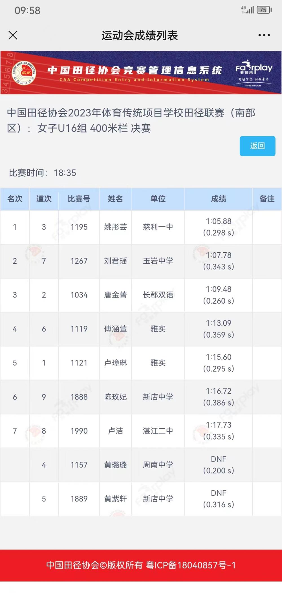This screenshot has height=611, width=282.
Task: Open the three-dot more options menu
Action: point(264,35)
